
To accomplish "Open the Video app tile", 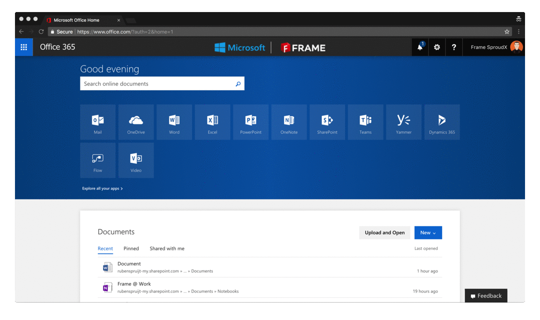I will coord(136,160).
